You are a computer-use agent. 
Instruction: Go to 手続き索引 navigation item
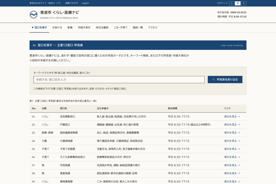[84, 27]
